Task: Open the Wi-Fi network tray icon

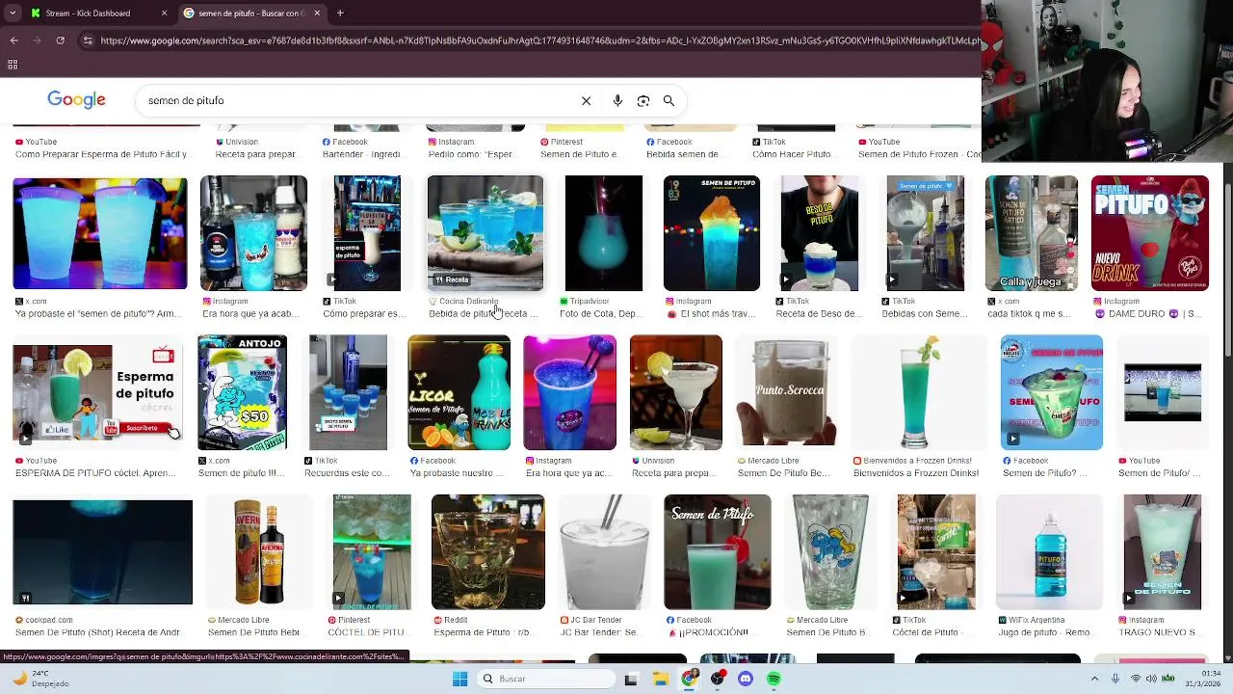Action: 1136,679
